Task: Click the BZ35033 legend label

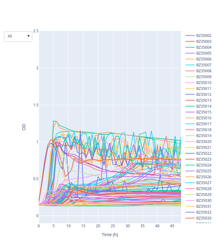Action: pos(204,218)
